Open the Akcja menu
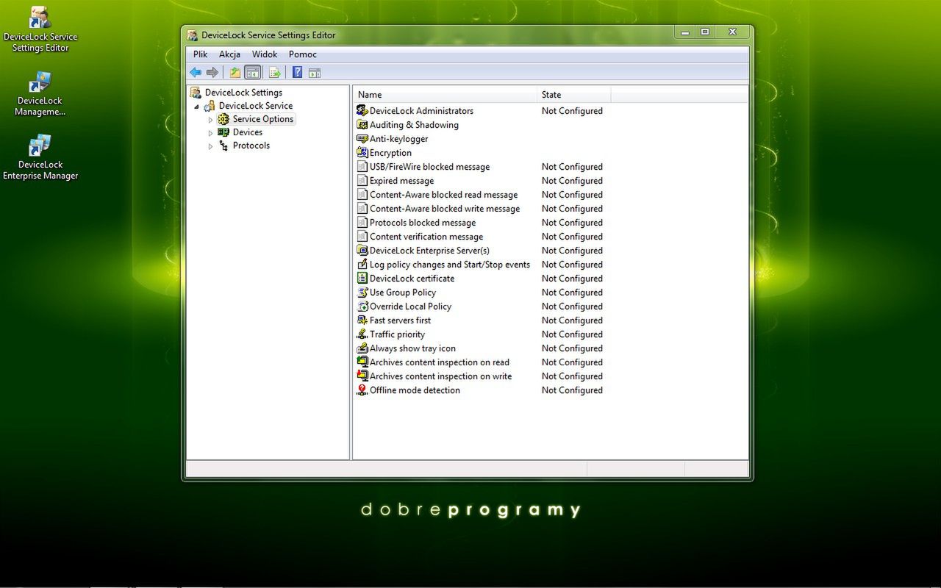Screen dimensions: 941x588 coord(229,54)
